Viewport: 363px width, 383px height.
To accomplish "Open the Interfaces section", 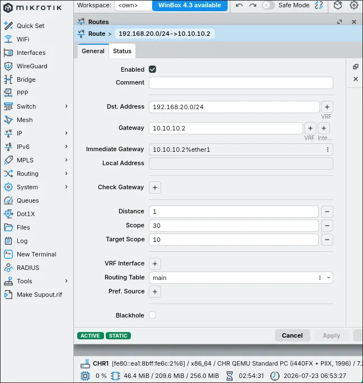I will (x=31, y=53).
